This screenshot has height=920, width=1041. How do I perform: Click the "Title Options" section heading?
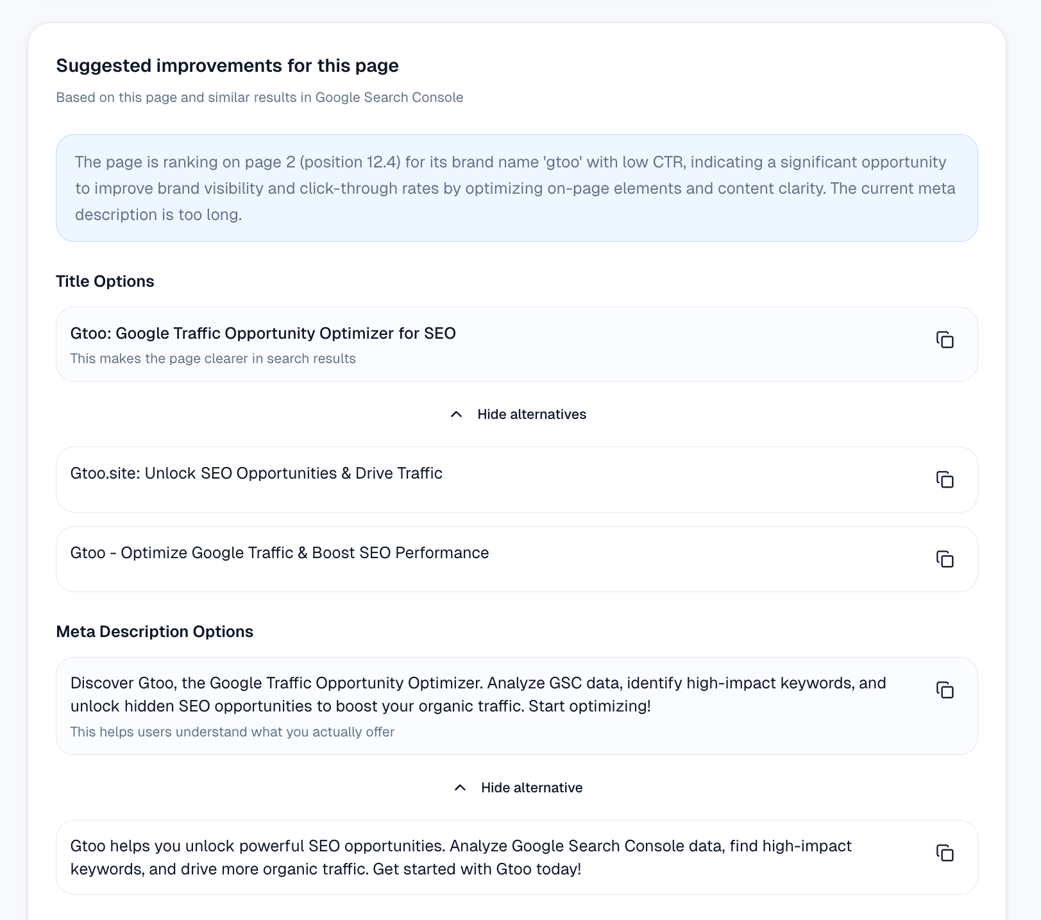pyautogui.click(x=105, y=281)
